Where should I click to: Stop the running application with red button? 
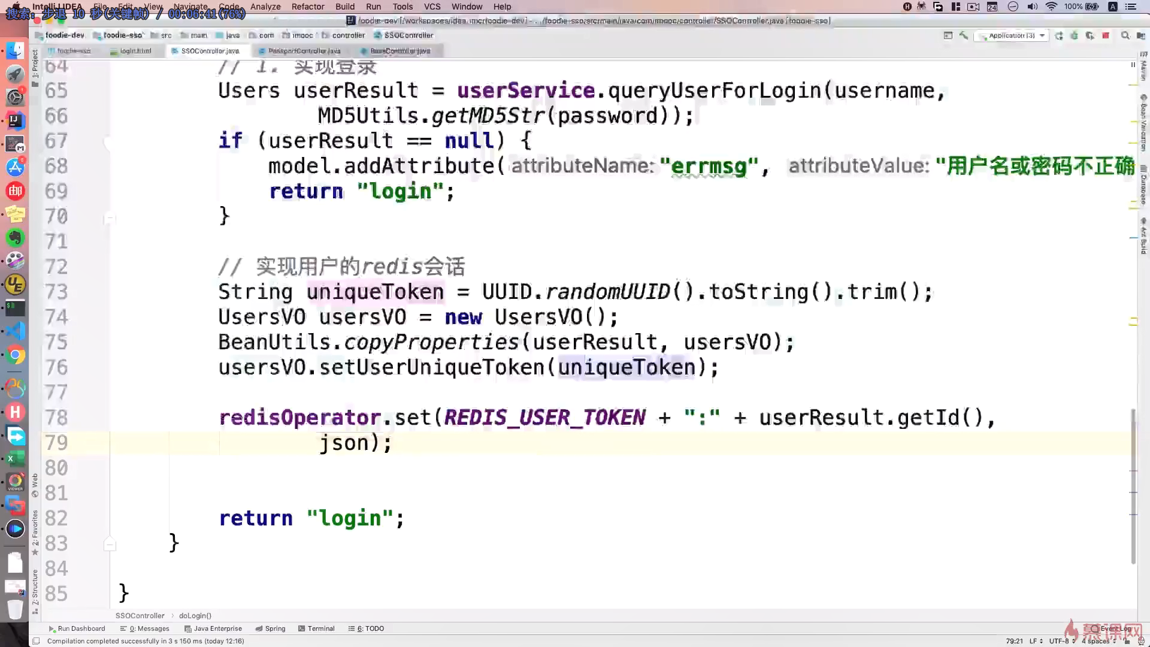(x=1106, y=36)
